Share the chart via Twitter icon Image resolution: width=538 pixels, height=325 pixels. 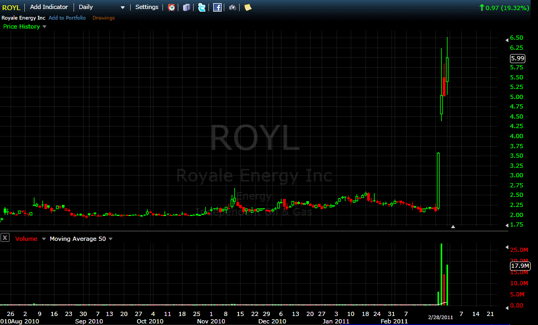(202, 7)
